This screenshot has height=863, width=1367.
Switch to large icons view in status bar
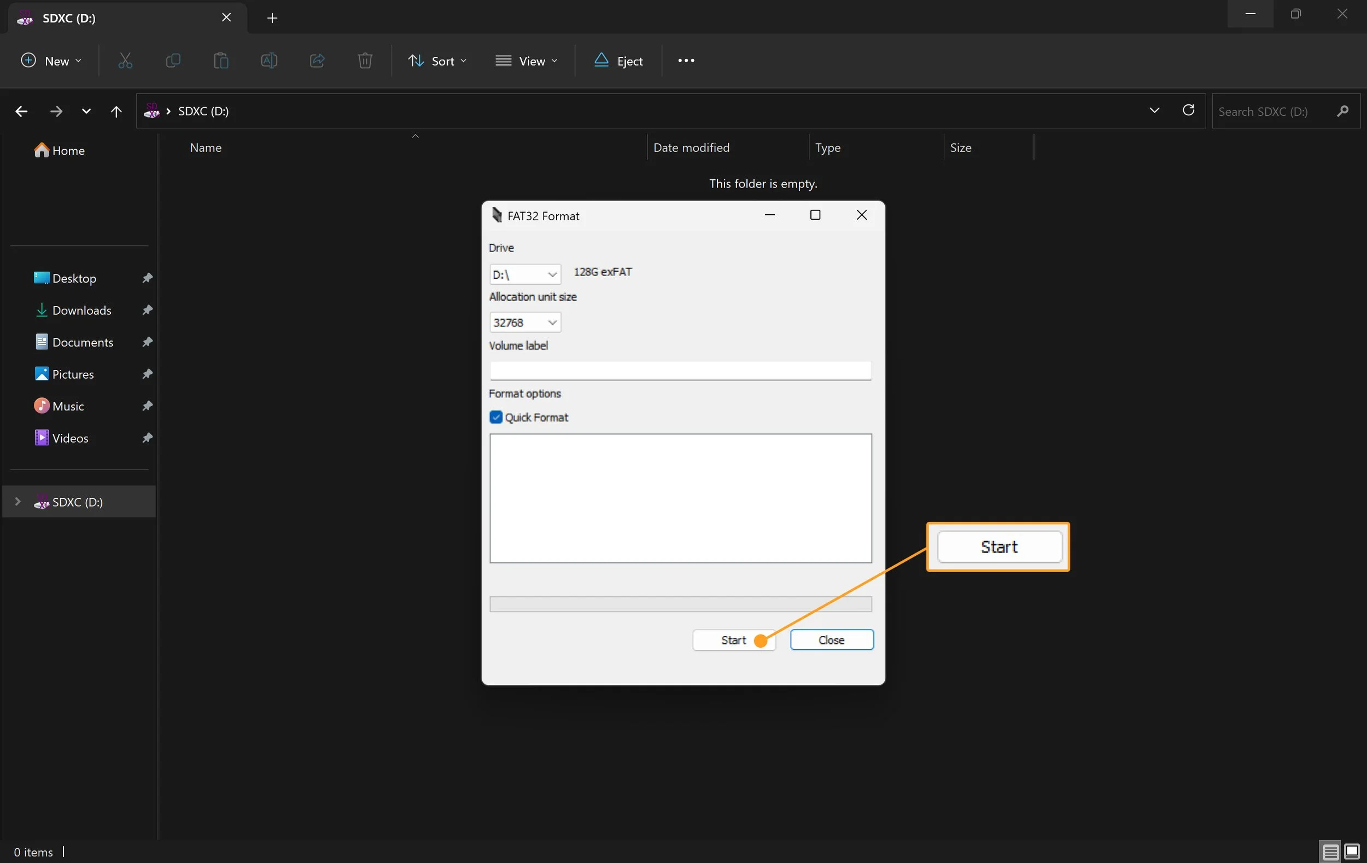click(1353, 852)
